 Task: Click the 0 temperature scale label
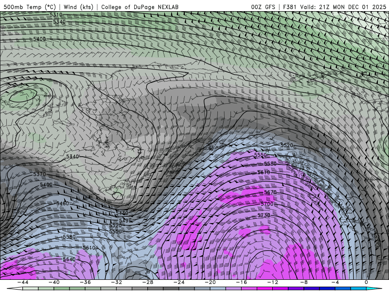click(367, 282)
